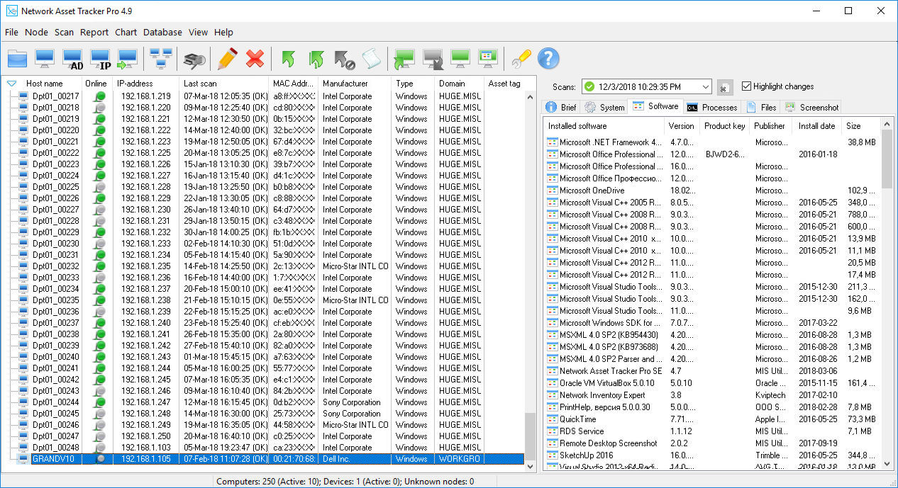Switch to the Processes tab

tap(712, 107)
